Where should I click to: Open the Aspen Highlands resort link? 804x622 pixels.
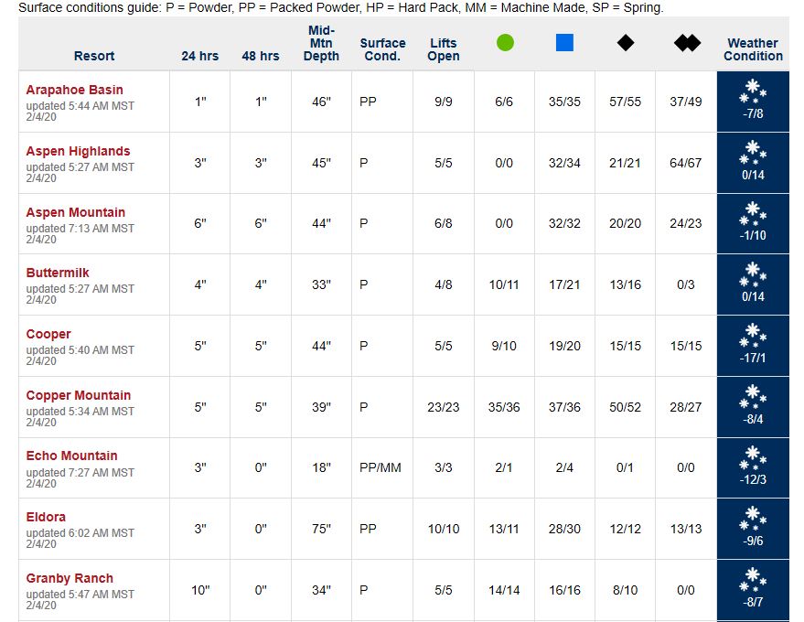pos(78,151)
